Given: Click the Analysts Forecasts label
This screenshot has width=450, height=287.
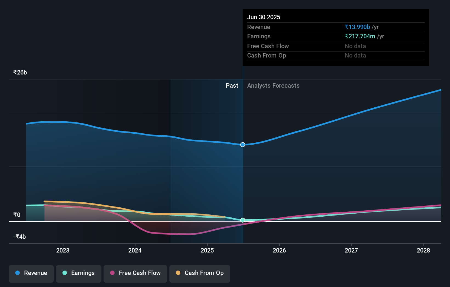Looking at the screenshot, I should (x=273, y=86).
